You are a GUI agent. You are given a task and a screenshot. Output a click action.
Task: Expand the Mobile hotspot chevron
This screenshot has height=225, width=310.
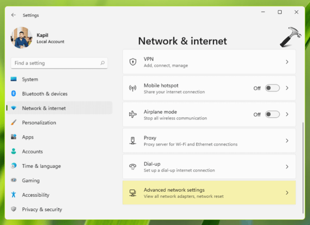click(x=287, y=88)
